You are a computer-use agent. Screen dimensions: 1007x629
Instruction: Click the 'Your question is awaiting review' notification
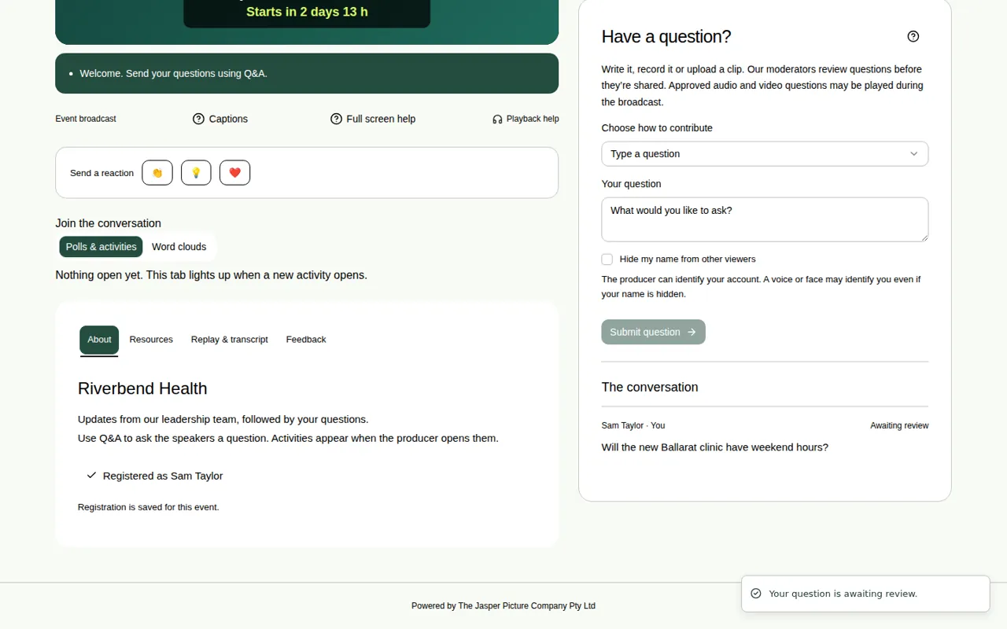pos(865,594)
